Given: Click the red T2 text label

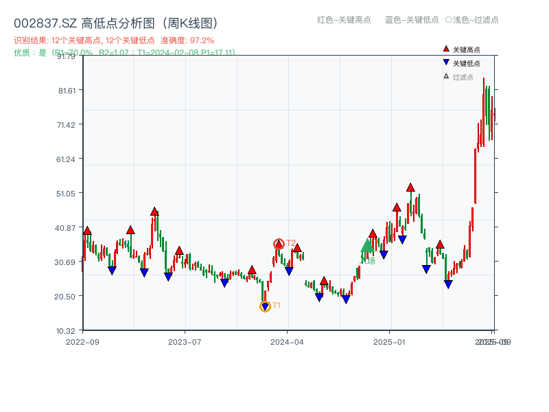Looking at the screenshot, I should tap(291, 243).
